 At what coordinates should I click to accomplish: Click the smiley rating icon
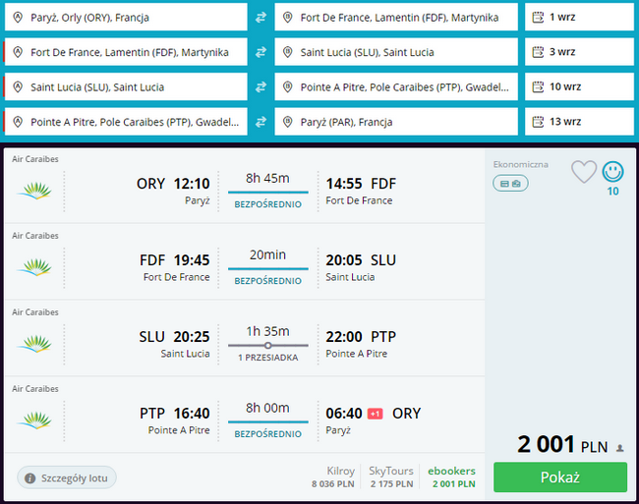tap(612, 172)
